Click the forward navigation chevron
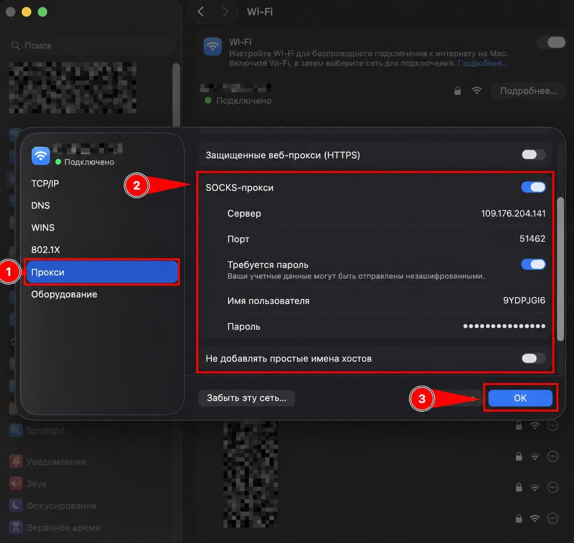 225,12
